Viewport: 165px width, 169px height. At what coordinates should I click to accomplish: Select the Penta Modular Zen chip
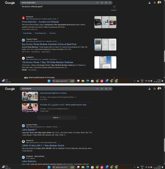click(x=41, y=33)
